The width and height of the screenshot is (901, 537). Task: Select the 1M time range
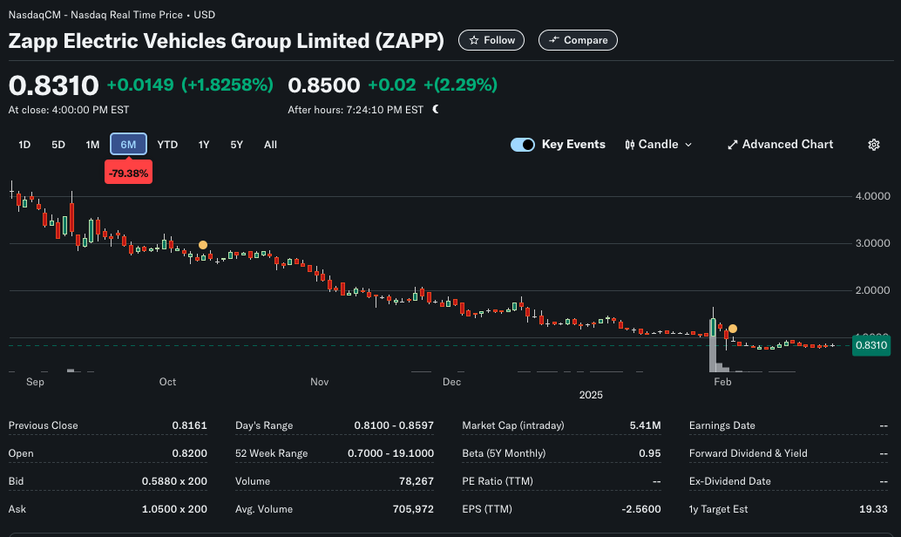pos(92,145)
